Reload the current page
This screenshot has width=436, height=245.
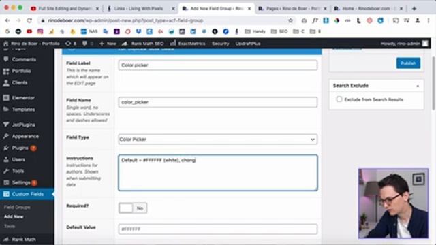[x=29, y=20]
